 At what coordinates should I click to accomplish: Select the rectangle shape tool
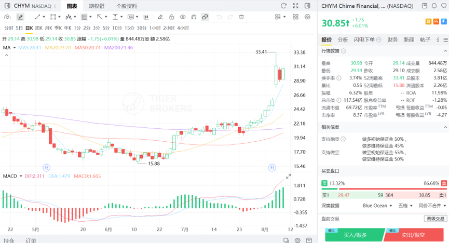53,17
